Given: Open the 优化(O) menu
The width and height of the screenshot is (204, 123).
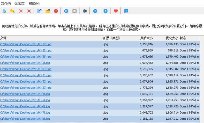Looking at the screenshot, I should 20,3.
